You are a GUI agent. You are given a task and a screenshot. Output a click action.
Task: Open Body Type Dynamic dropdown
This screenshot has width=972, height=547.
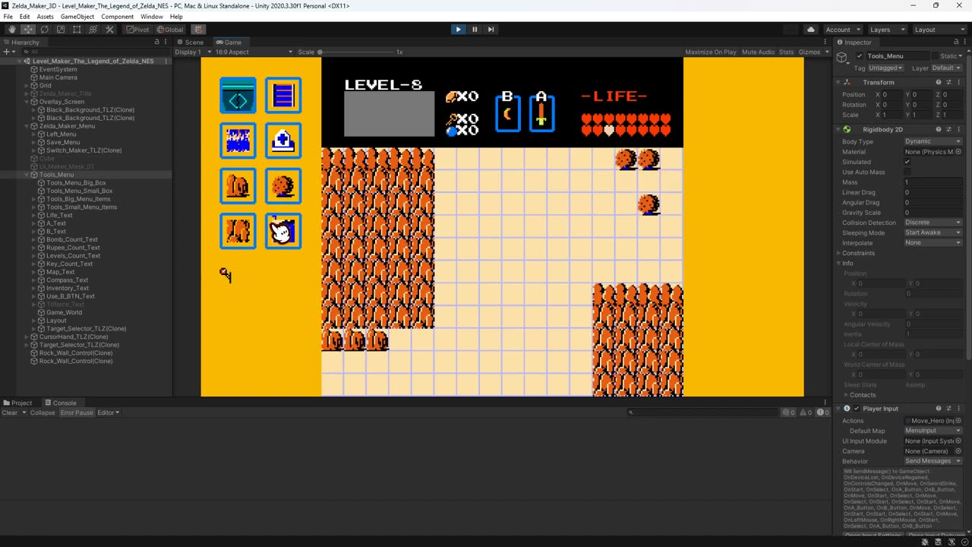(x=933, y=141)
